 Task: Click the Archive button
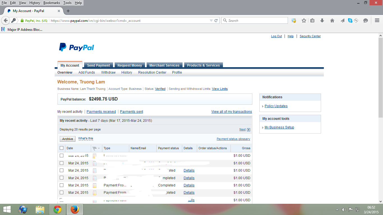pyautogui.click(x=68, y=139)
